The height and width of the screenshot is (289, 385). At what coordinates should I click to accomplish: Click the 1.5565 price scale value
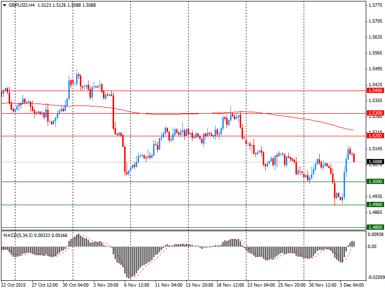click(x=375, y=53)
